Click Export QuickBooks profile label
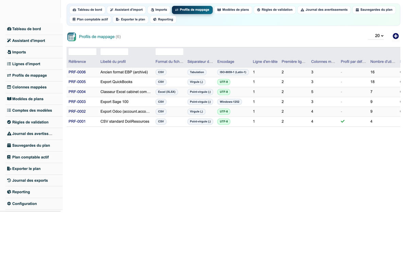Viewport: 408px width, 253px height. 116,82
